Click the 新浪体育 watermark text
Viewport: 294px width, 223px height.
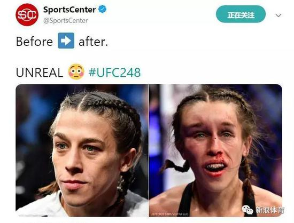(x=270, y=210)
